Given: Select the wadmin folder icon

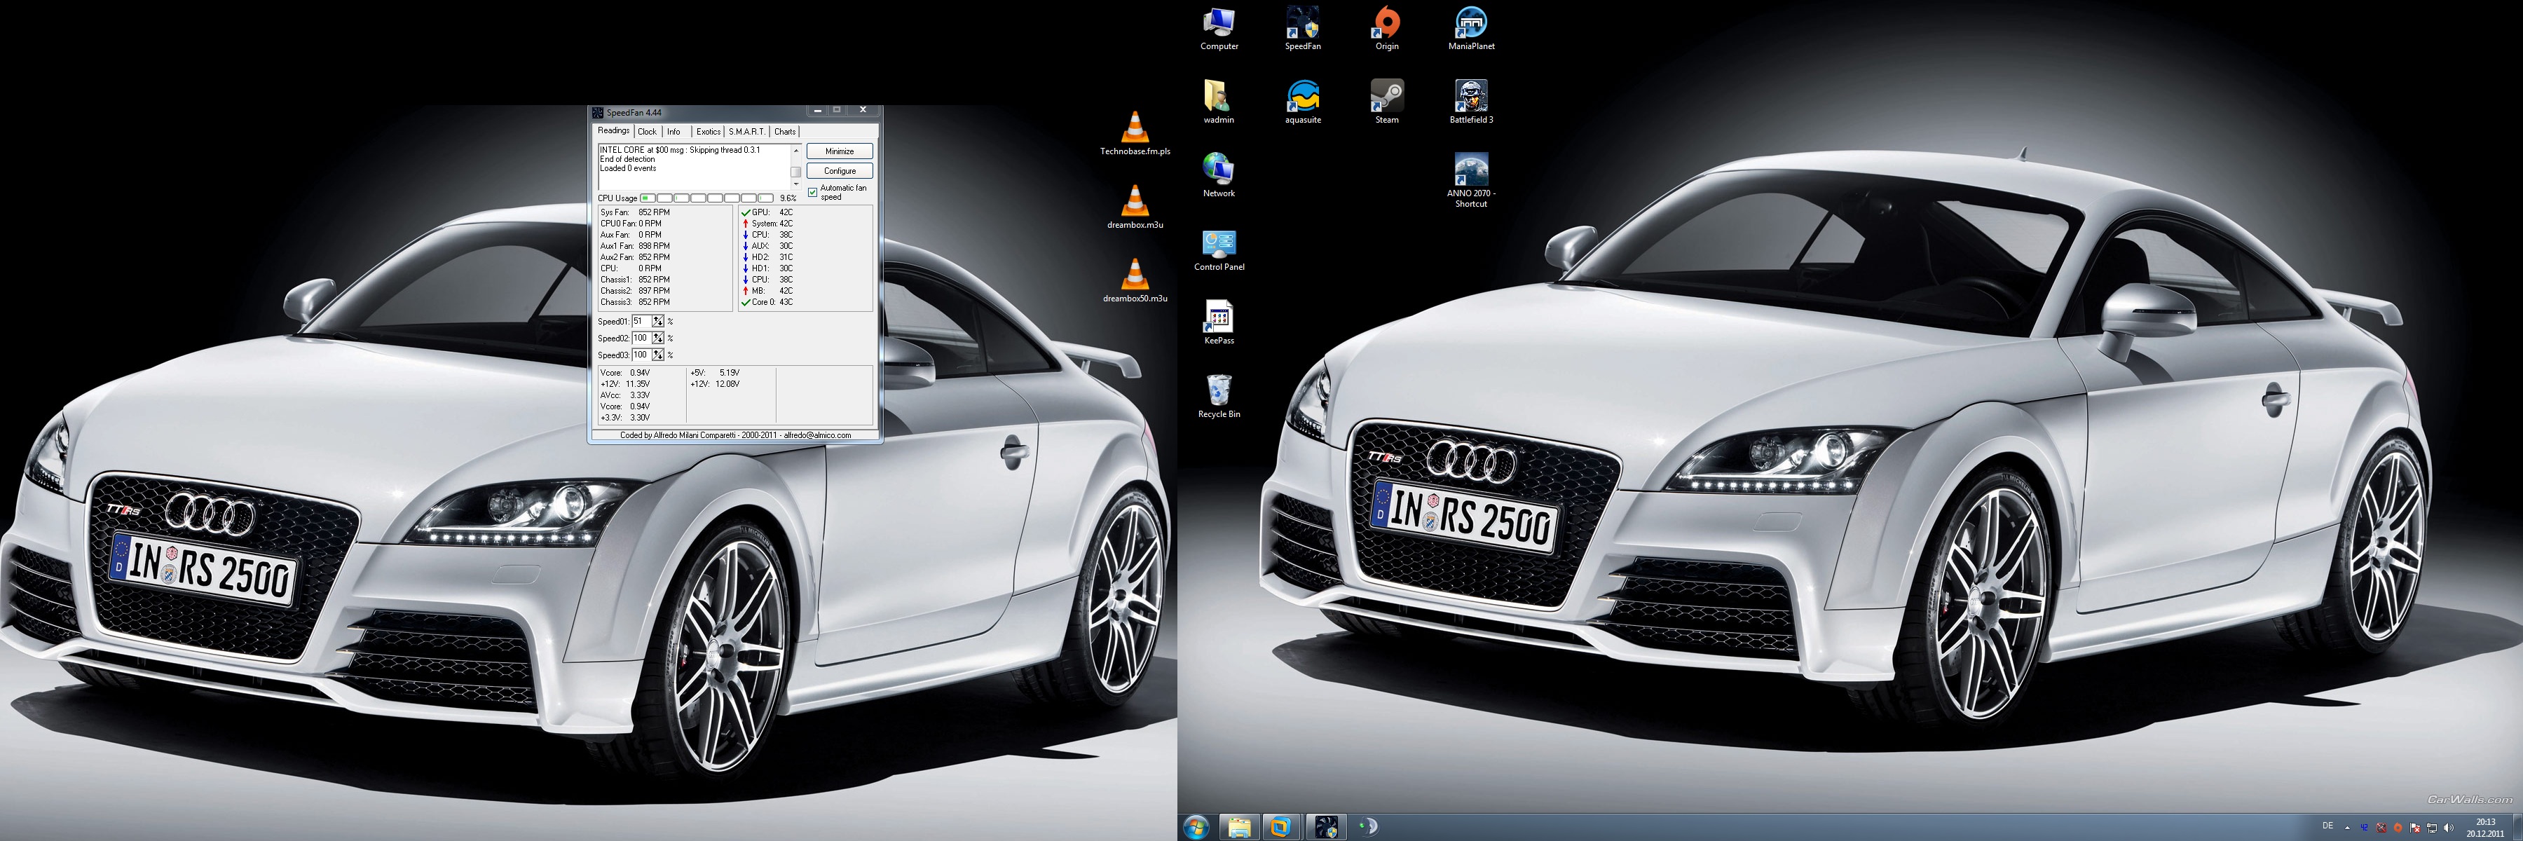Looking at the screenshot, I should (x=1219, y=103).
